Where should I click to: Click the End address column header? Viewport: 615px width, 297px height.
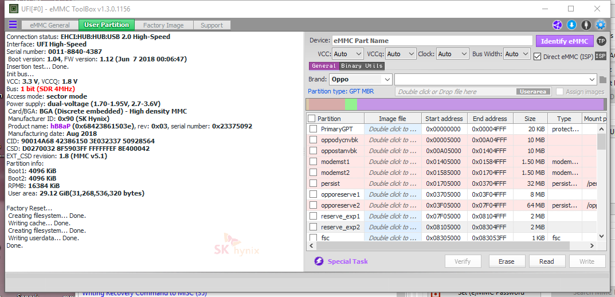pos(490,119)
